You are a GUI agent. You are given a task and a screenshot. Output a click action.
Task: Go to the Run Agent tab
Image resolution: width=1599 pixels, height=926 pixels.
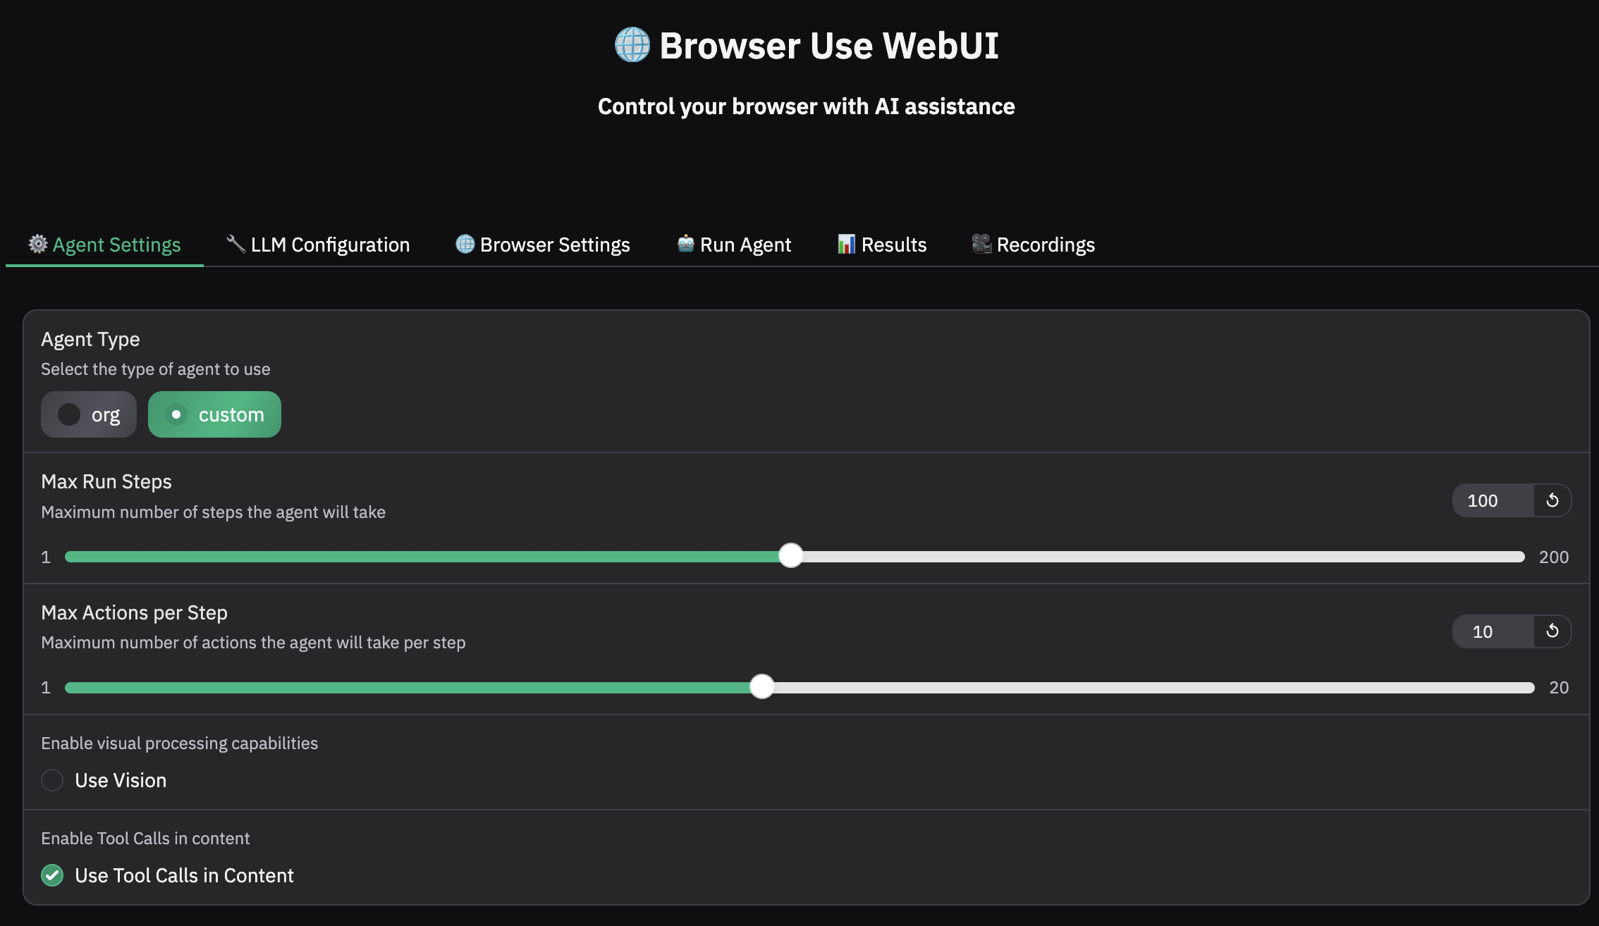pyautogui.click(x=745, y=245)
